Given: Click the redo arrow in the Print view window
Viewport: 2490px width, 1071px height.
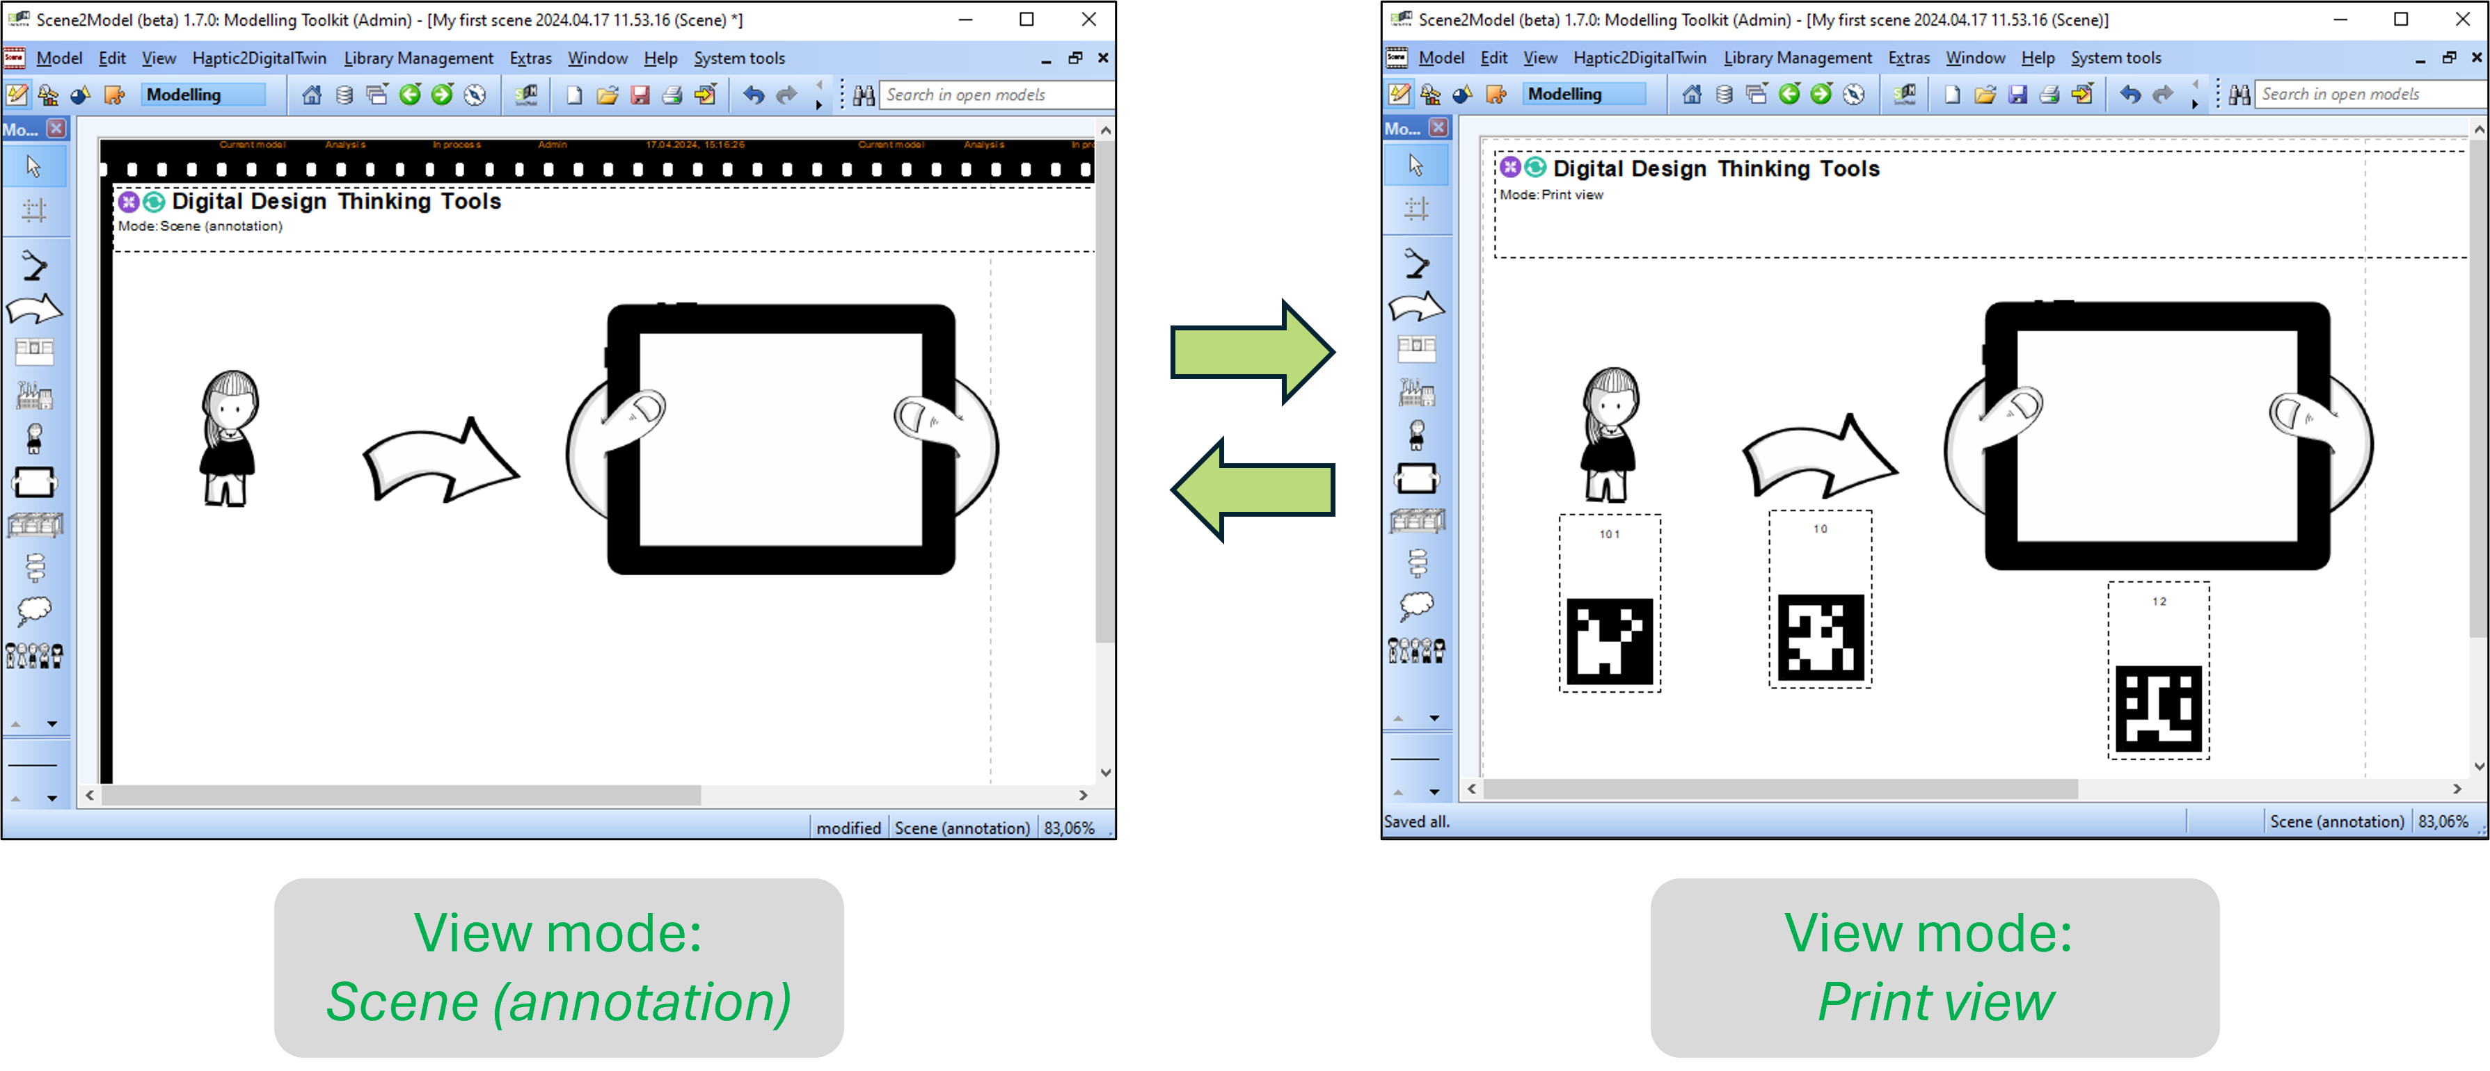Looking at the screenshot, I should click(x=2162, y=94).
